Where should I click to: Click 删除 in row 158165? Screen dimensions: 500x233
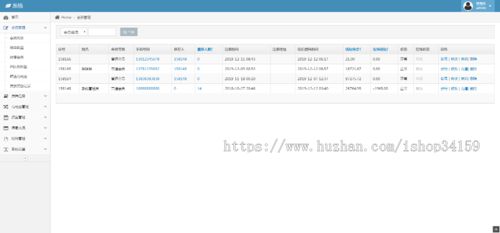(x=473, y=69)
